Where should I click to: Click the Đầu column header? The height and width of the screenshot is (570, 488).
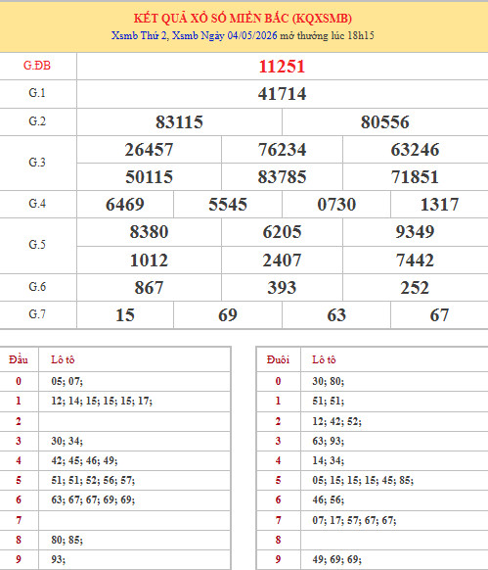19,359
